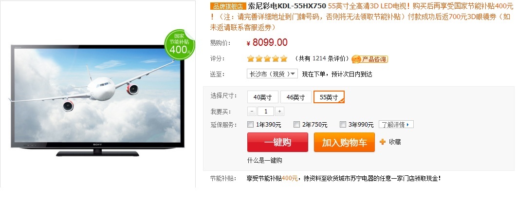Click the five-star rating icons
This screenshot has width=516, height=224.
[x=267, y=58]
